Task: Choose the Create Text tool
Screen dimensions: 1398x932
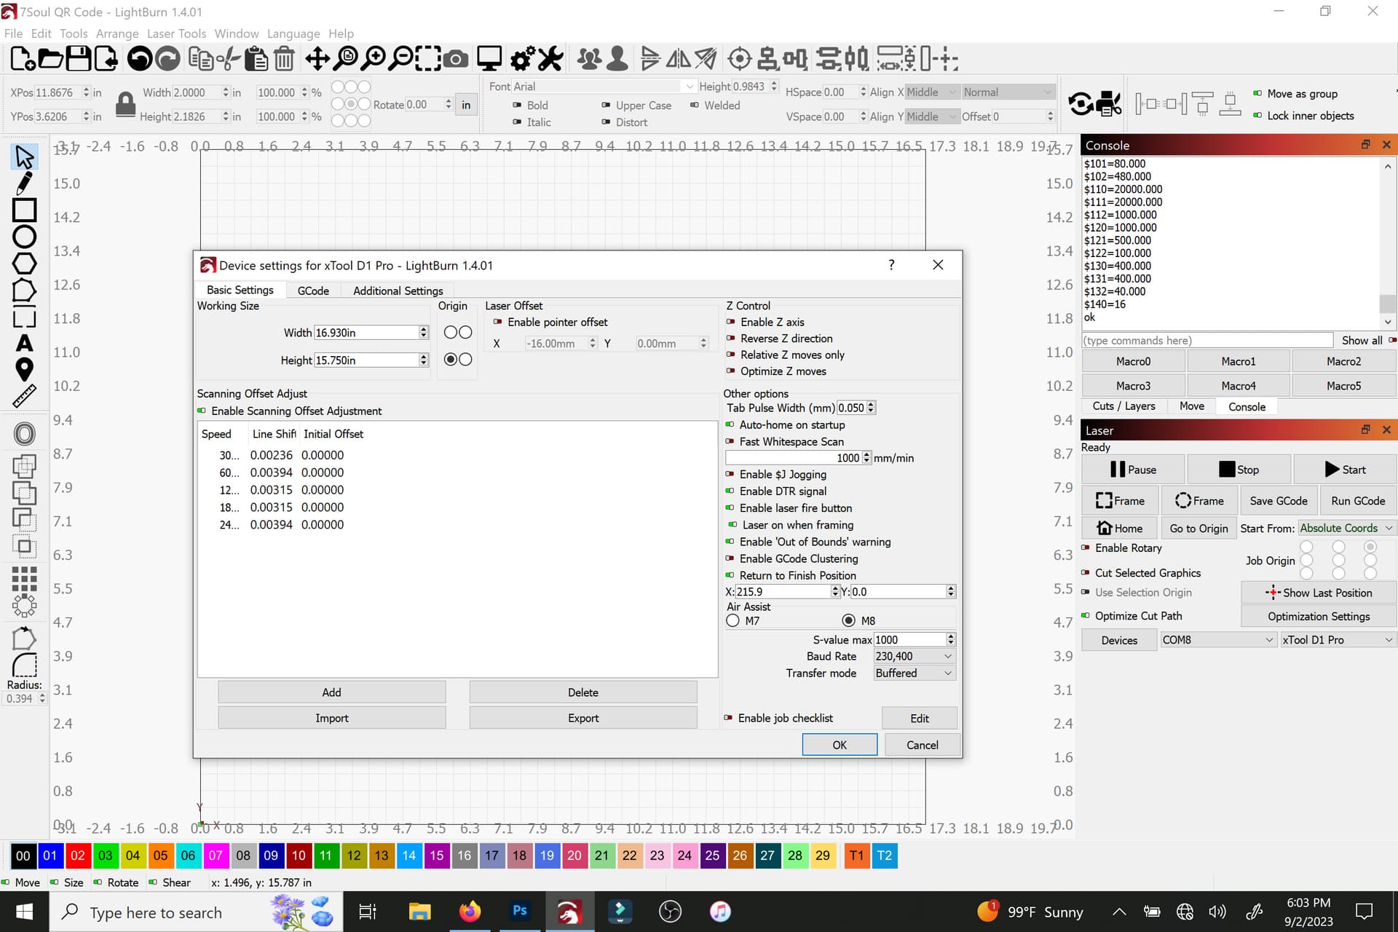Action: (24, 343)
